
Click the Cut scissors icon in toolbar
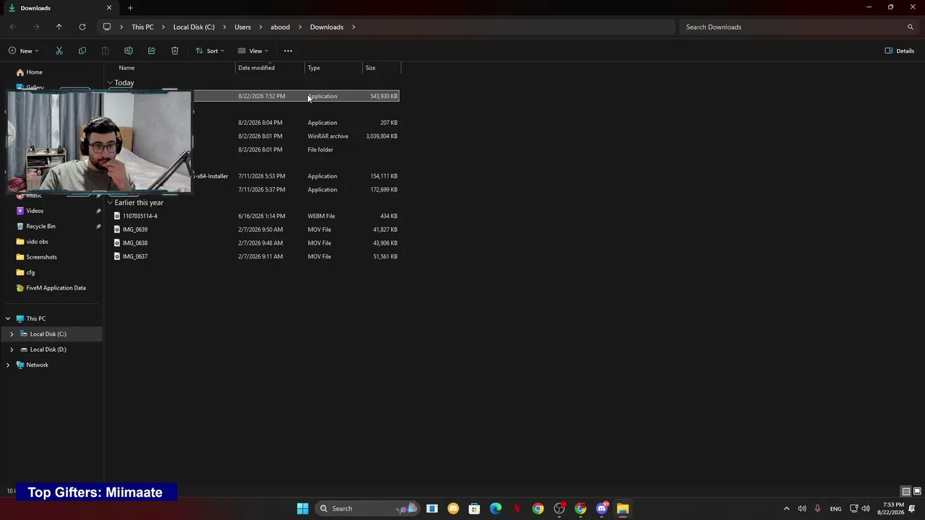click(59, 51)
